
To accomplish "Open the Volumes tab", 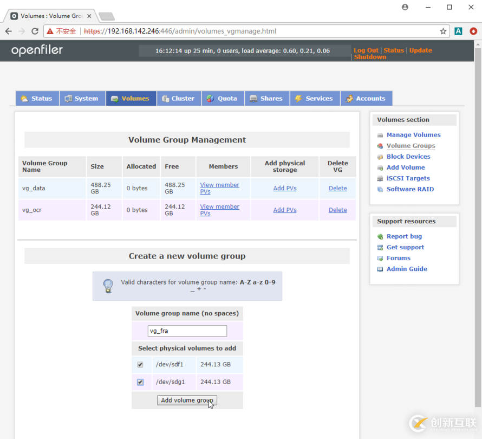I will 131,99.
